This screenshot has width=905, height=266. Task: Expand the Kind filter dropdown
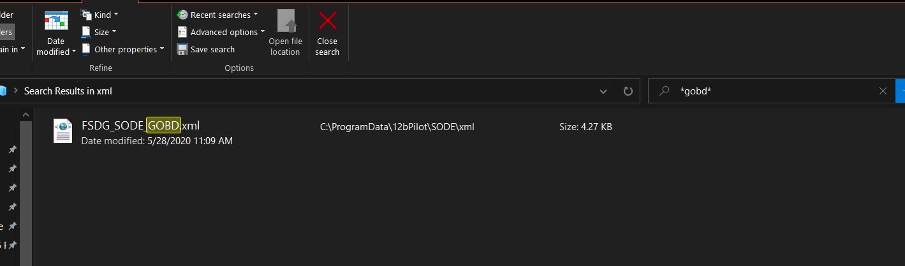[101, 15]
